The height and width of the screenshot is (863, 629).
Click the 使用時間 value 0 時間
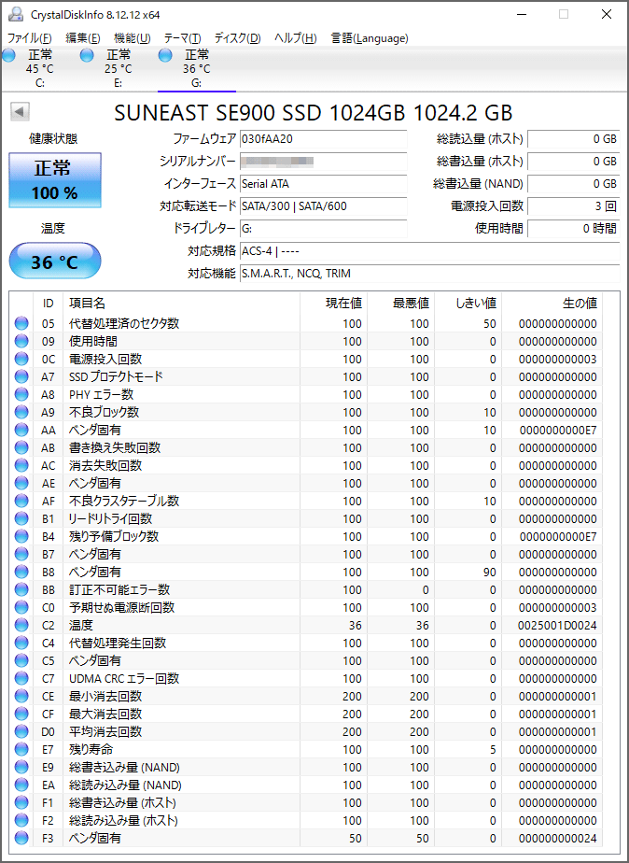tap(573, 229)
